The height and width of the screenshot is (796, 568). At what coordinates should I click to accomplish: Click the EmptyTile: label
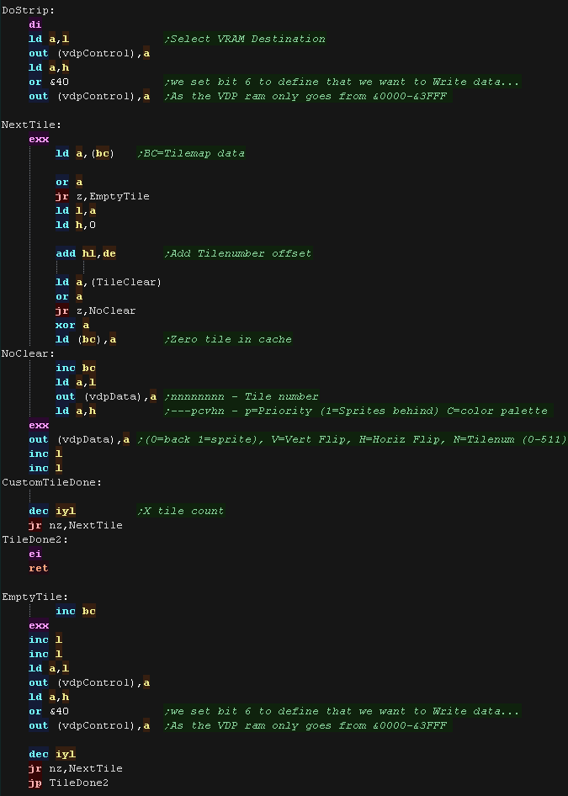point(35,597)
